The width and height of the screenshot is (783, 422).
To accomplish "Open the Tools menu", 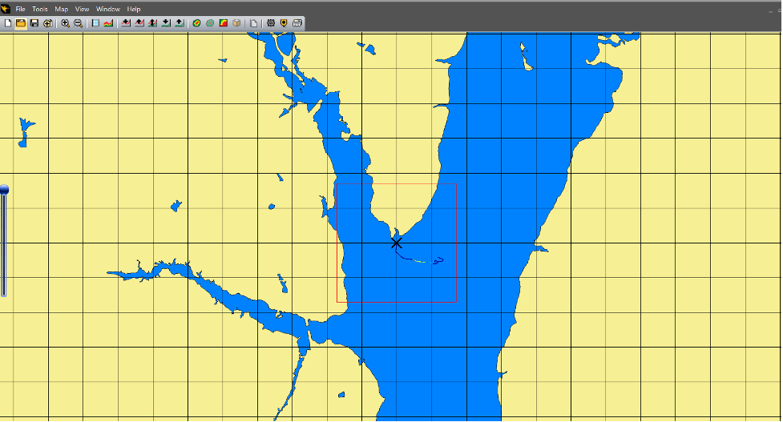I will tap(40, 9).
